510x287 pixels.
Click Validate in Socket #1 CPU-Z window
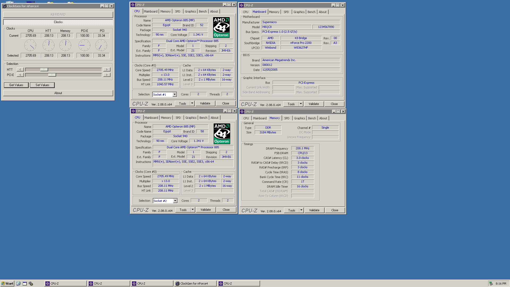(205, 103)
